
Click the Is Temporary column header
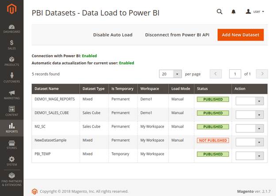123,89
